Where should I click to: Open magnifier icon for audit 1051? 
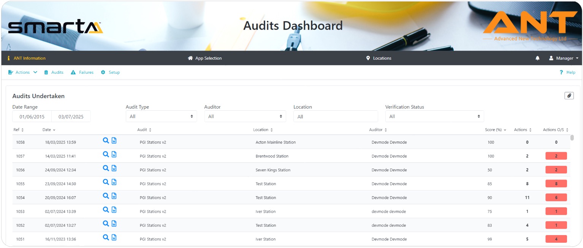tap(106, 237)
